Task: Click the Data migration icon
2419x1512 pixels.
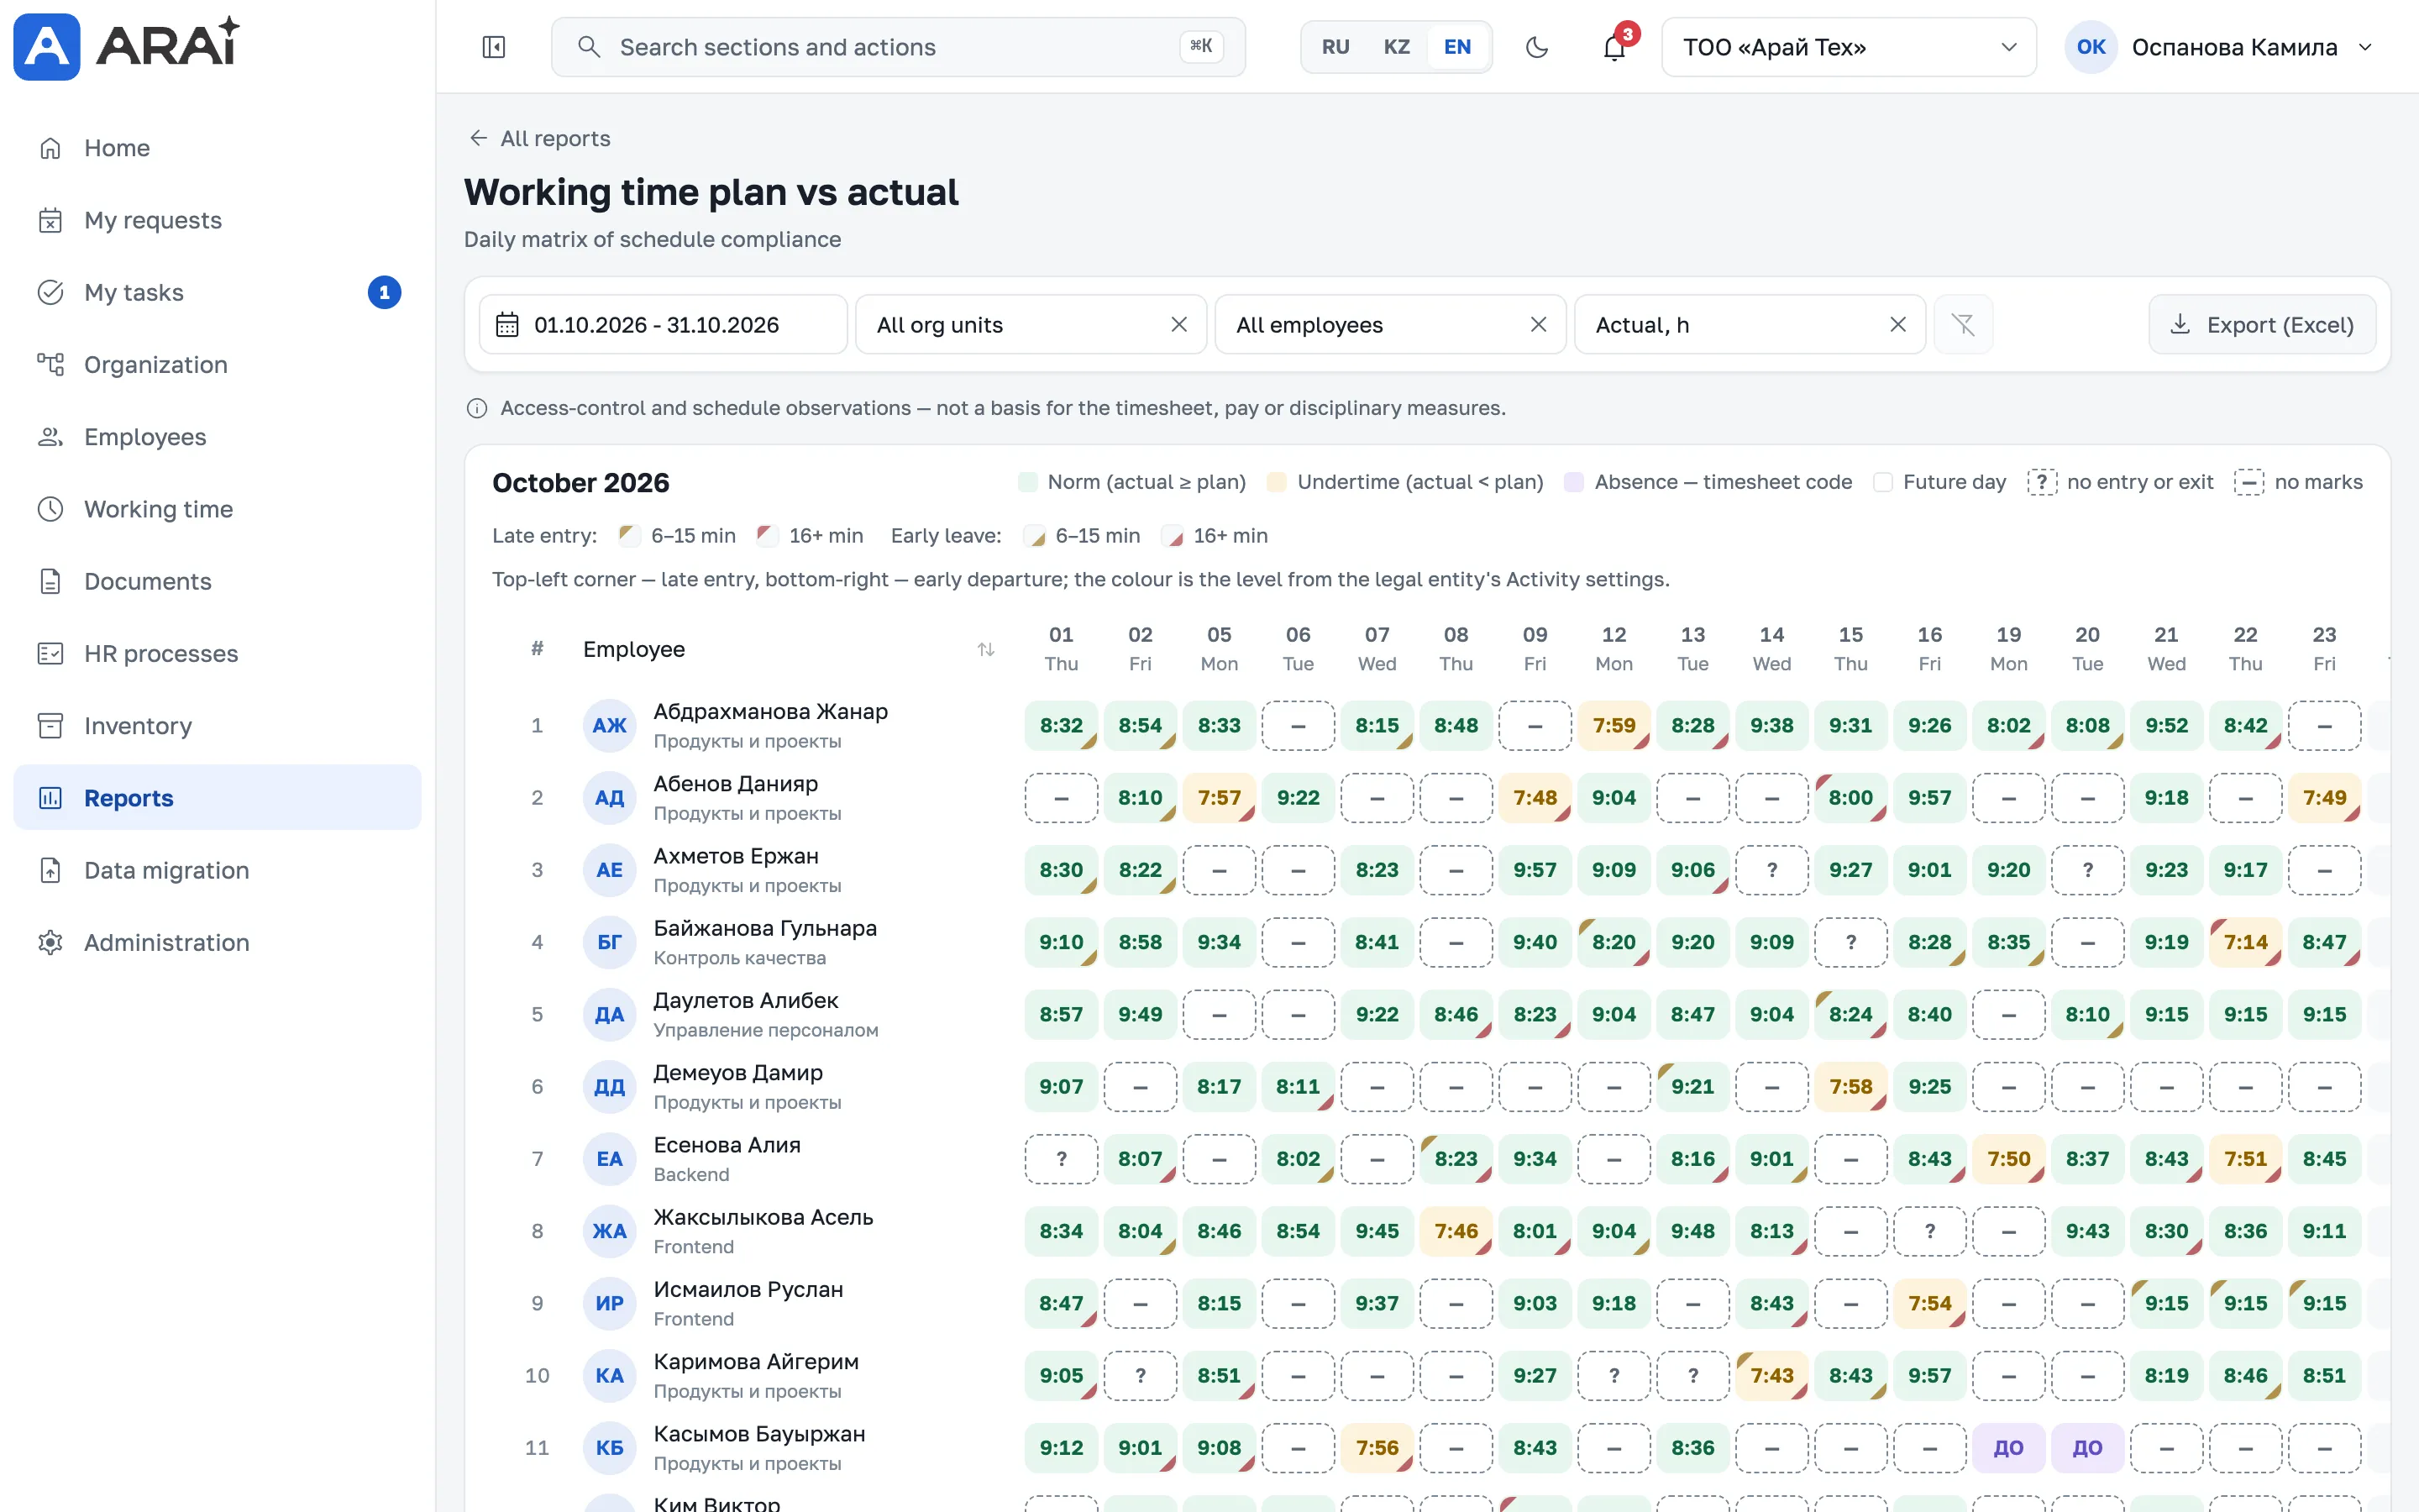Action: click(50, 870)
